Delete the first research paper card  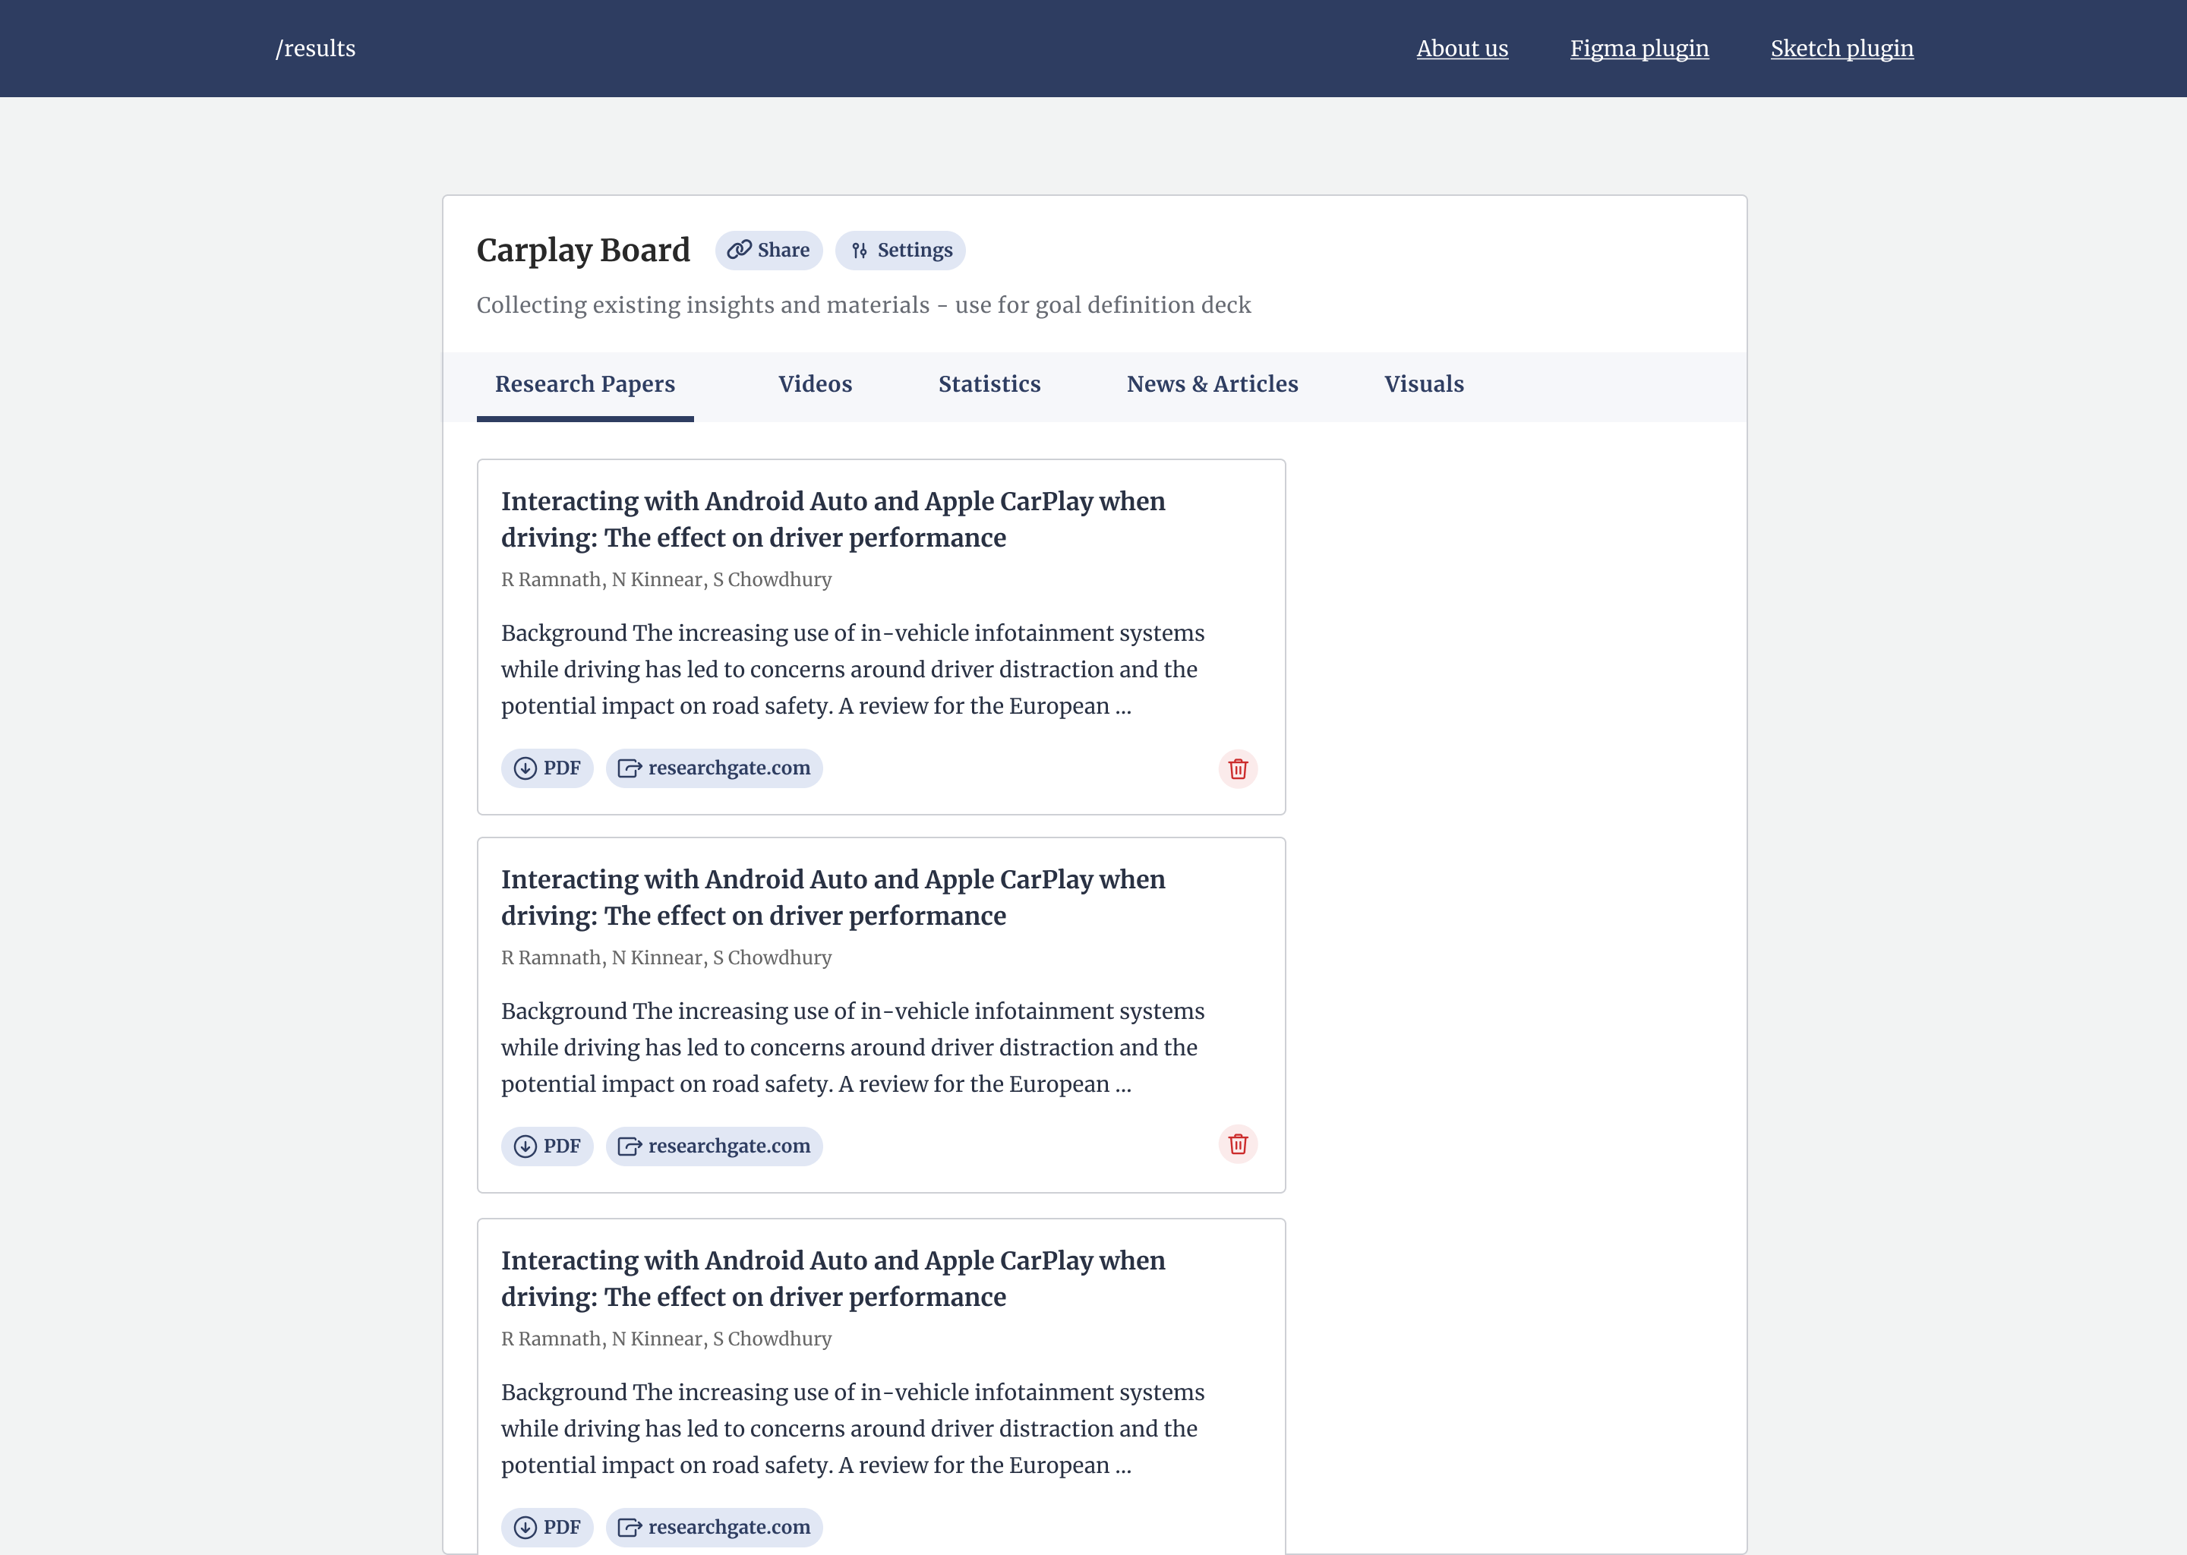pyautogui.click(x=1238, y=768)
